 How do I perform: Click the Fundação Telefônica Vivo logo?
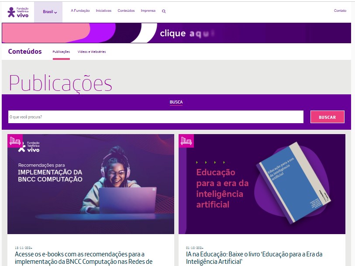point(18,12)
